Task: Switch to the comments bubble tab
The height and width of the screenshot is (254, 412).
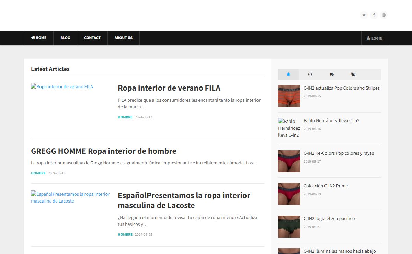Action: 331,74
